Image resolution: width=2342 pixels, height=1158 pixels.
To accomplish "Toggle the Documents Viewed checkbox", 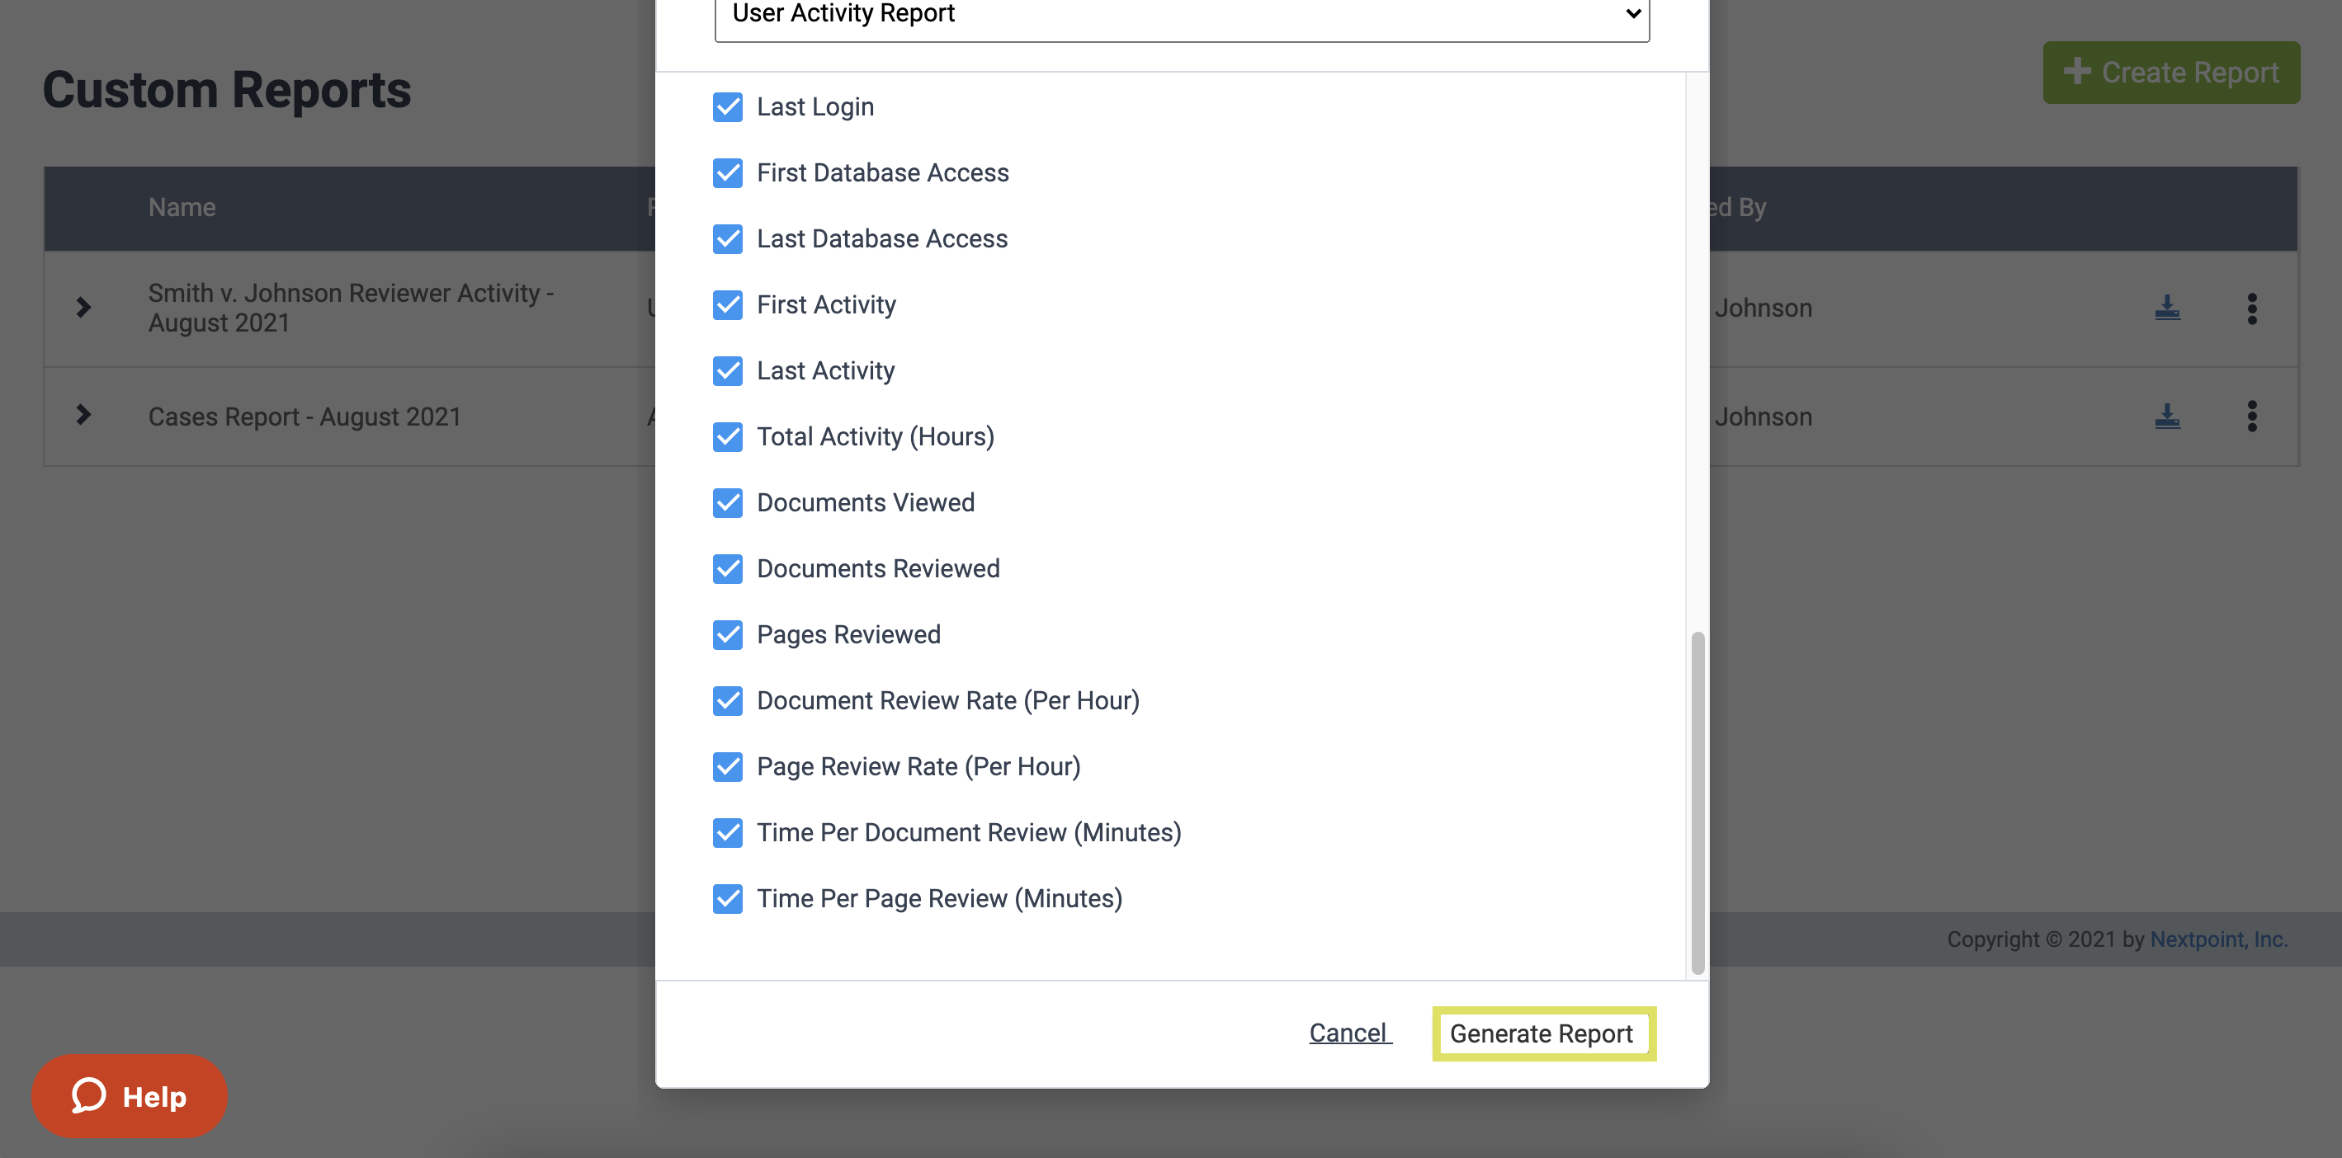I will 727,502.
